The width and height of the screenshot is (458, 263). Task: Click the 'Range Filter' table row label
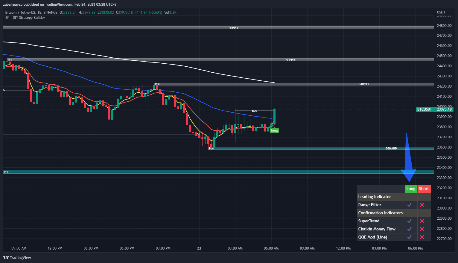click(370, 205)
